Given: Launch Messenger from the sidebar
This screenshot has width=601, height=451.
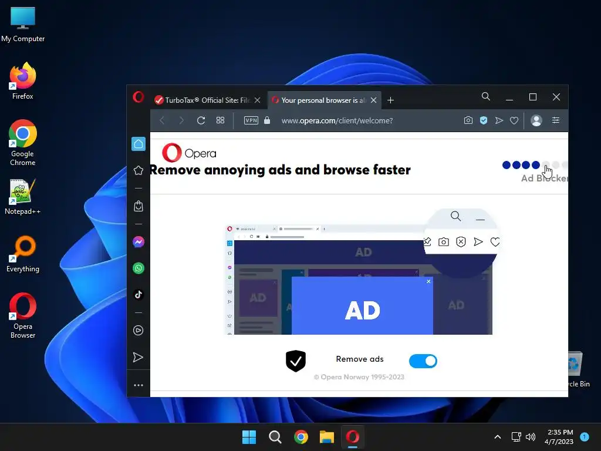Looking at the screenshot, I should coord(139,242).
